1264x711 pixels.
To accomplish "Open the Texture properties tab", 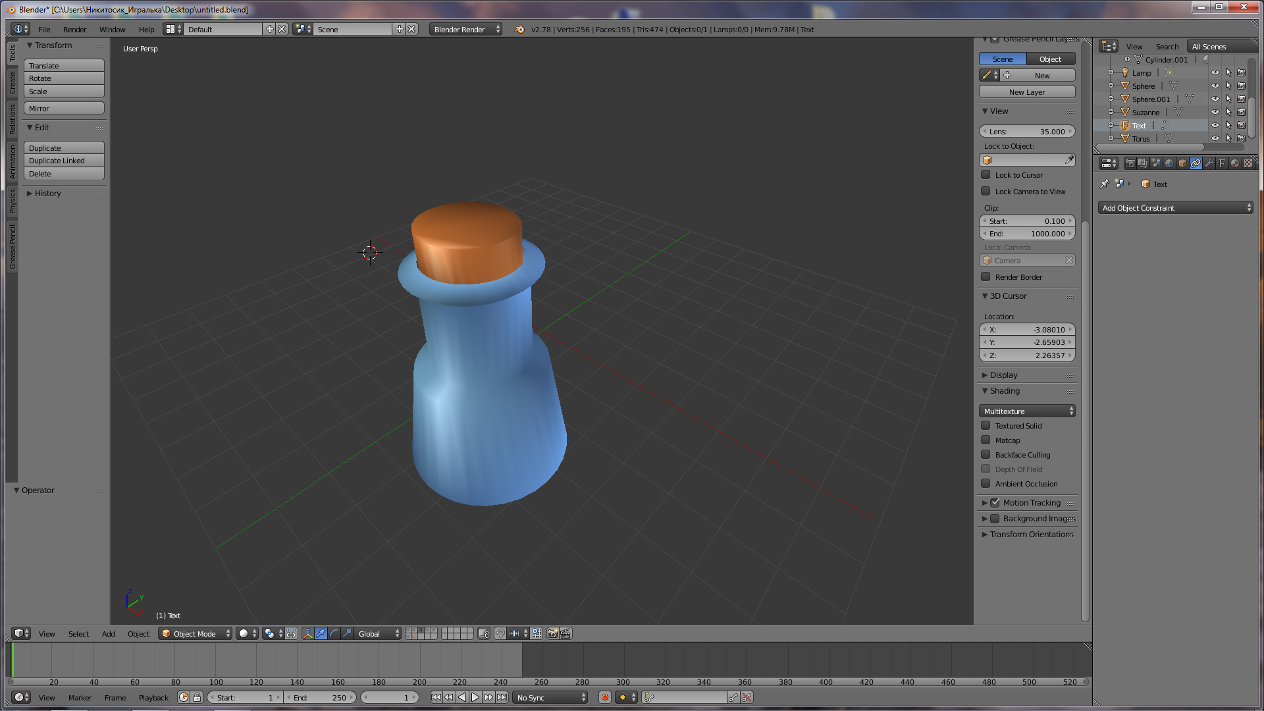I will click(x=1248, y=163).
